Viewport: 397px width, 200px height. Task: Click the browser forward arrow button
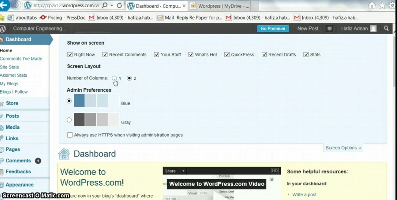click(x=16, y=5)
